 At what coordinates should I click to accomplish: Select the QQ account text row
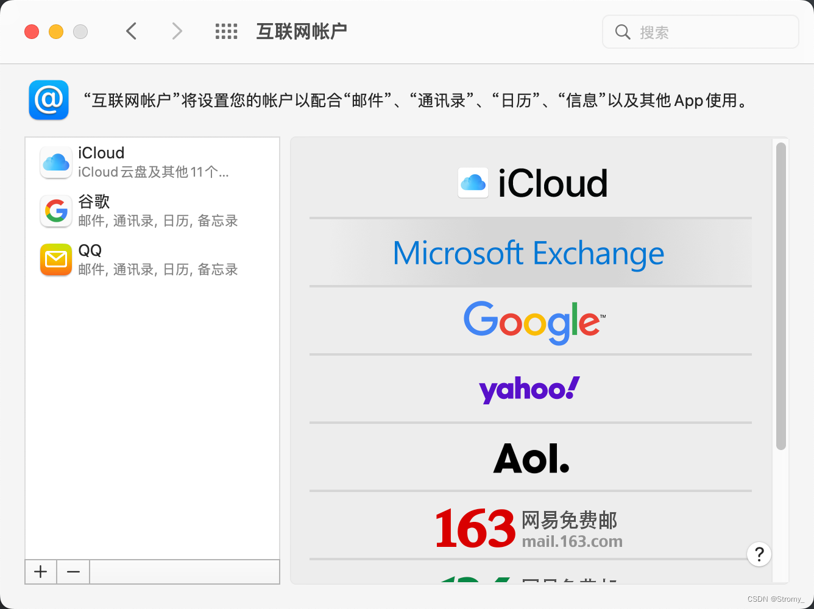tap(152, 259)
